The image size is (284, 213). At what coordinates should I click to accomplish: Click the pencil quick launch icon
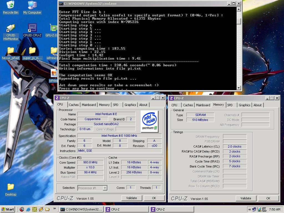[x=41, y=209]
